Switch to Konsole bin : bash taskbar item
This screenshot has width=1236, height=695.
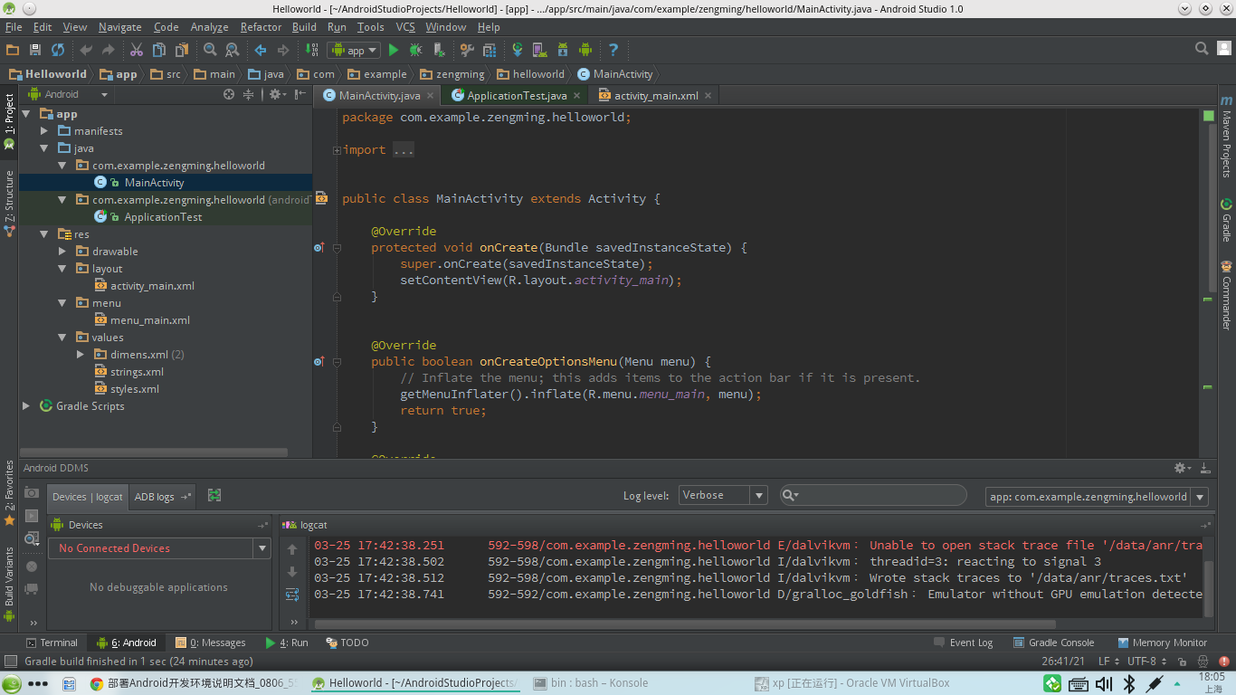point(590,683)
